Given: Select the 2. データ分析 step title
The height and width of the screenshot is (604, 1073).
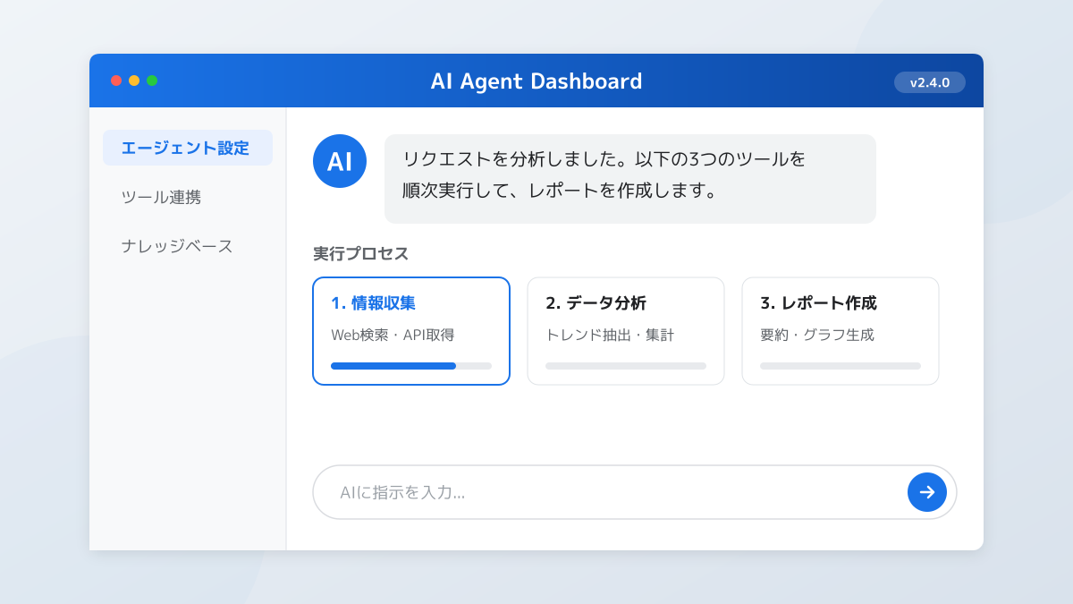Looking at the screenshot, I should 596,303.
